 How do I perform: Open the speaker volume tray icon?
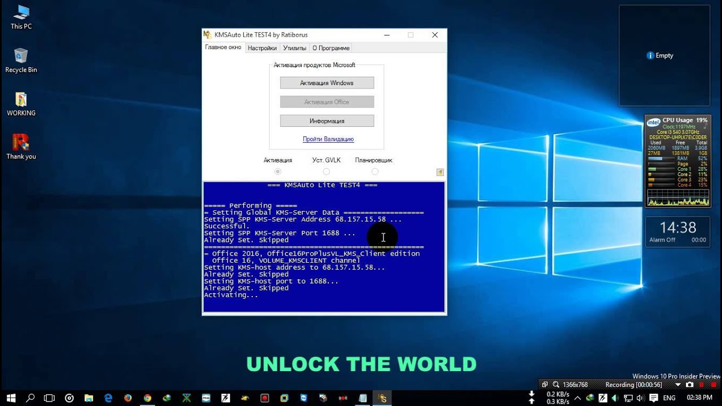[x=641, y=398]
